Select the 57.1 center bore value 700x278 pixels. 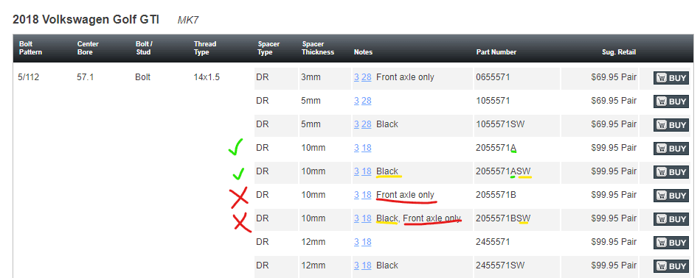(x=86, y=77)
